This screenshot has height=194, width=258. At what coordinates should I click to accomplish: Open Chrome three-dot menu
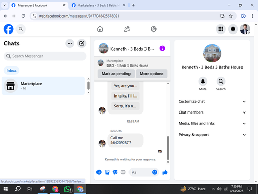[252, 16]
